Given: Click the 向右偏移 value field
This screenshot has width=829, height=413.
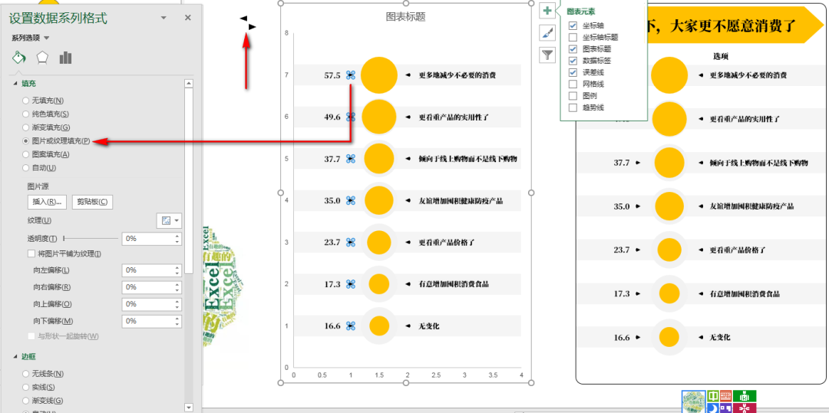Looking at the screenshot, I should pos(147,287).
